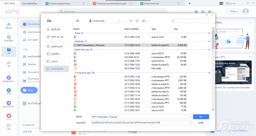Switch to the Thai-labeled tab beside WPS Office
Screen dimensions: 256x136
[32, 4]
